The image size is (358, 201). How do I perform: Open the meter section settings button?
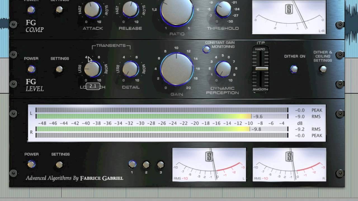59,165
